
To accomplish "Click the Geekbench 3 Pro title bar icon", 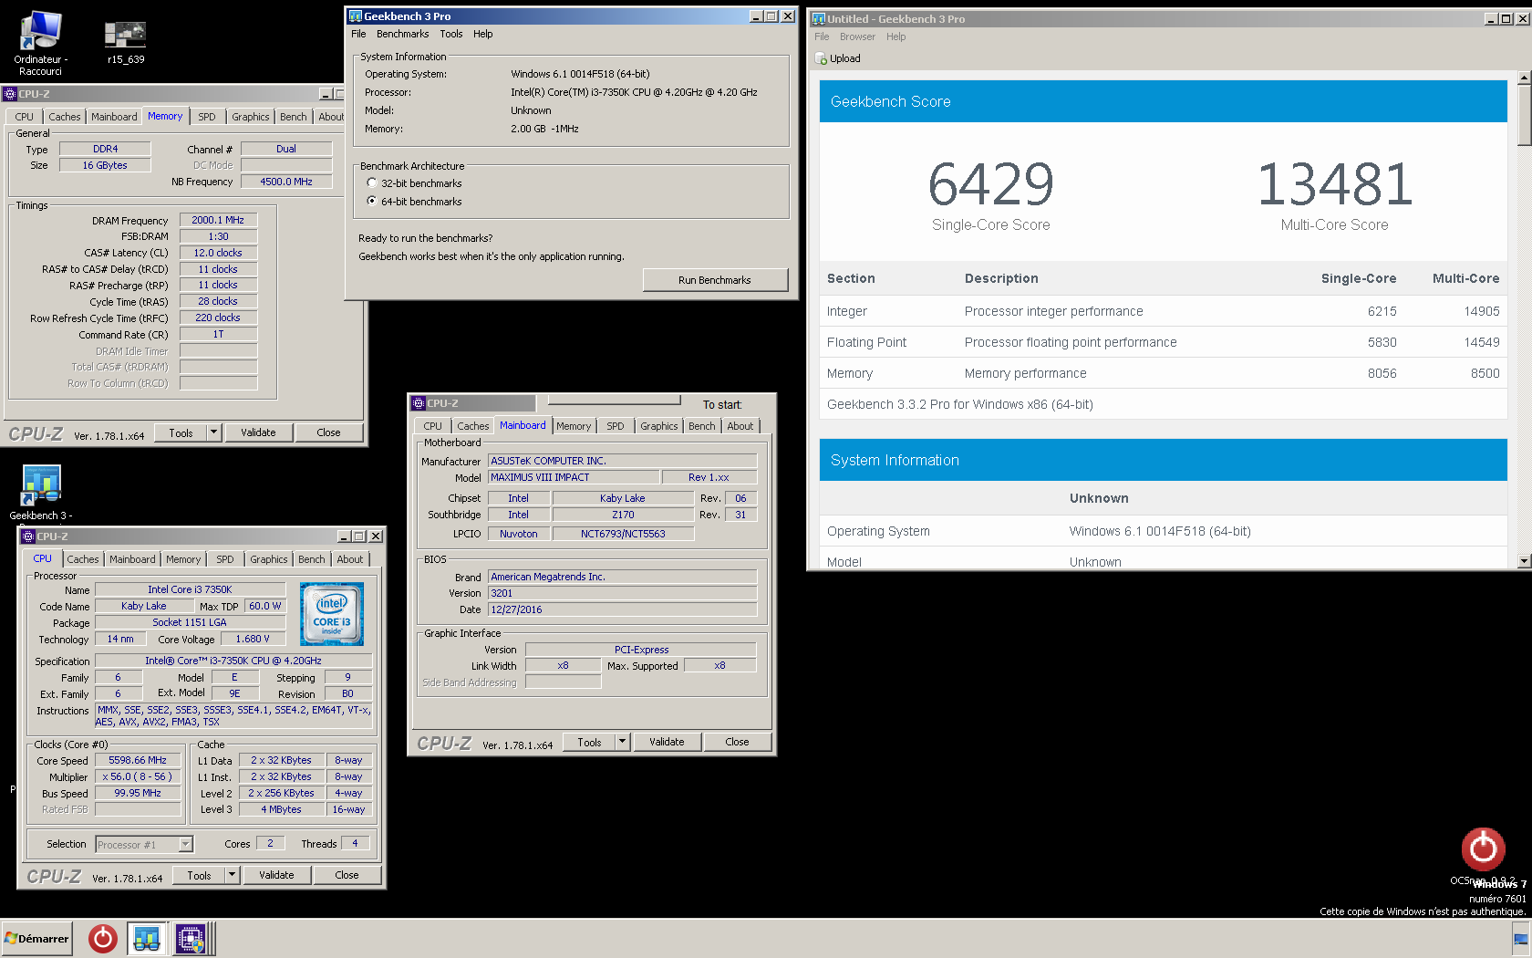I will coord(356,16).
